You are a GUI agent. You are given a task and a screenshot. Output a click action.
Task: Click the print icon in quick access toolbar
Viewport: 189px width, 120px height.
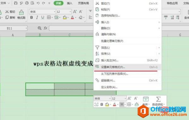coord(27,3)
